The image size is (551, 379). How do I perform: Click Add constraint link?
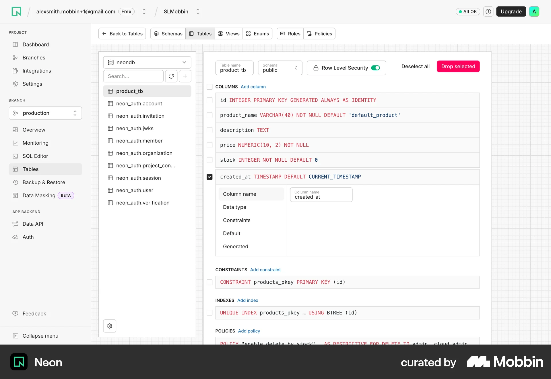pos(265,270)
